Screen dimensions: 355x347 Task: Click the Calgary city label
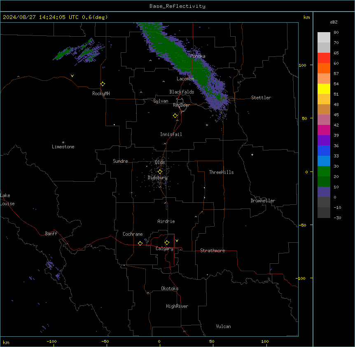(164, 249)
